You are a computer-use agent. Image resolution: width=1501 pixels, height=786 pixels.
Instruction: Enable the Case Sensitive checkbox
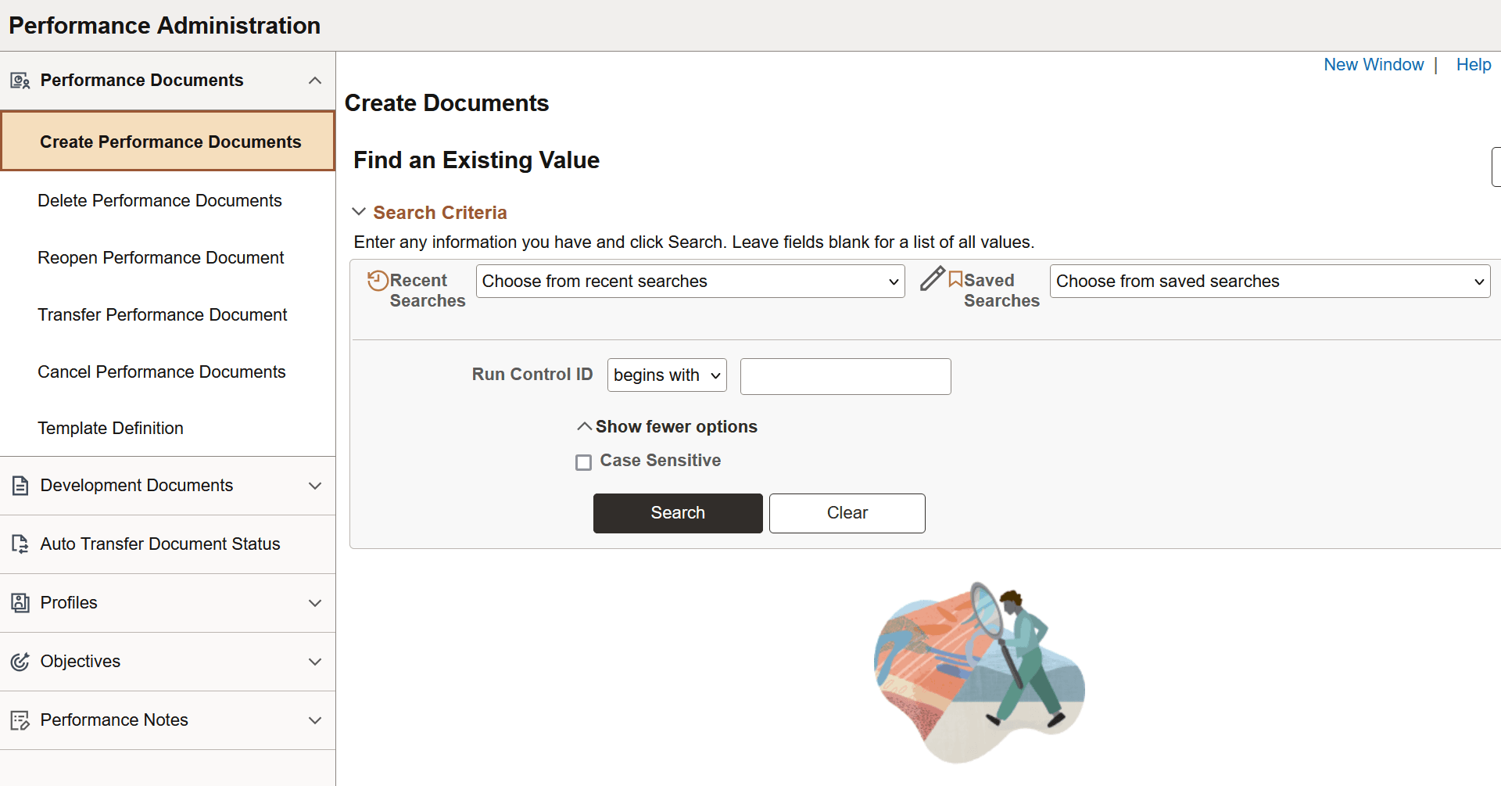(583, 462)
